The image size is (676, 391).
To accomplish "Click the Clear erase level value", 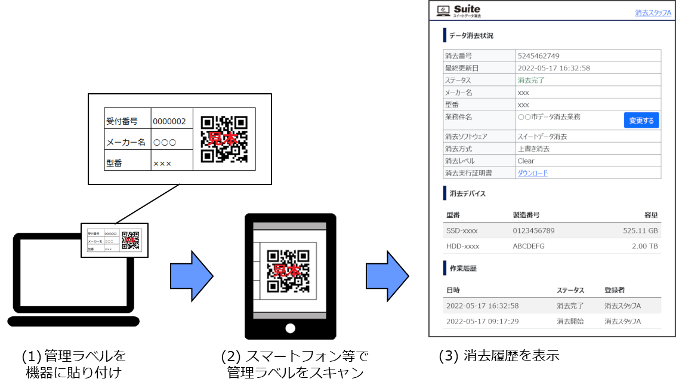I will [526, 161].
